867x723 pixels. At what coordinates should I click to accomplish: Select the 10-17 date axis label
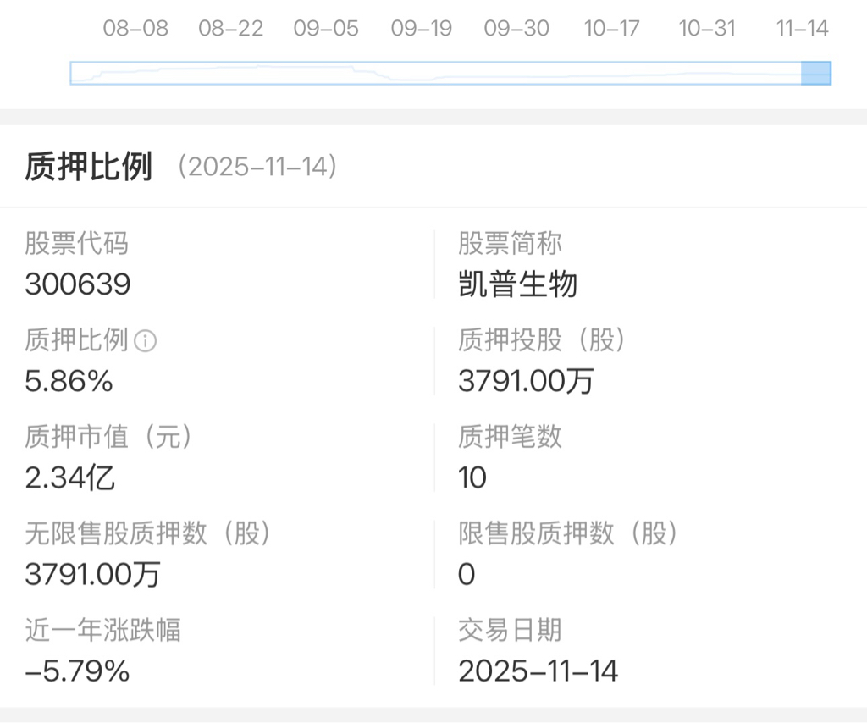click(x=612, y=28)
